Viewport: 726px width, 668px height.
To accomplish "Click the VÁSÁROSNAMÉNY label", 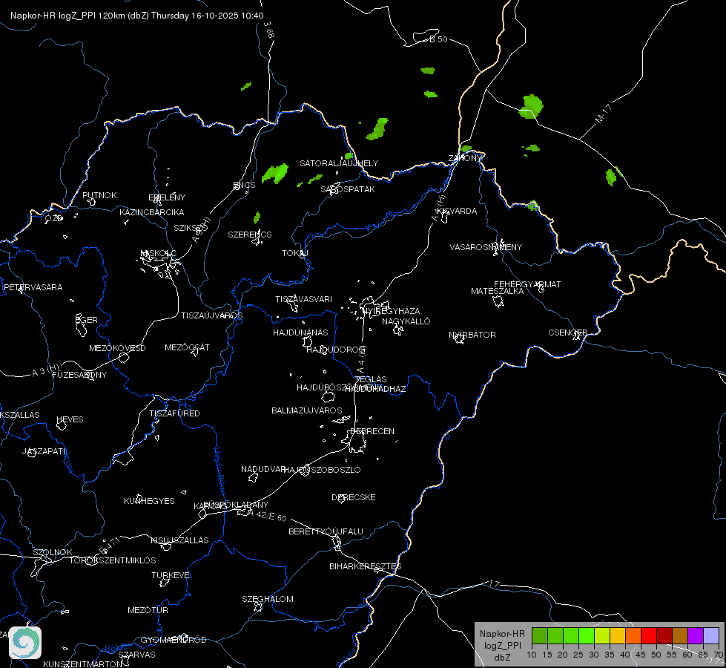I will coord(486,247).
